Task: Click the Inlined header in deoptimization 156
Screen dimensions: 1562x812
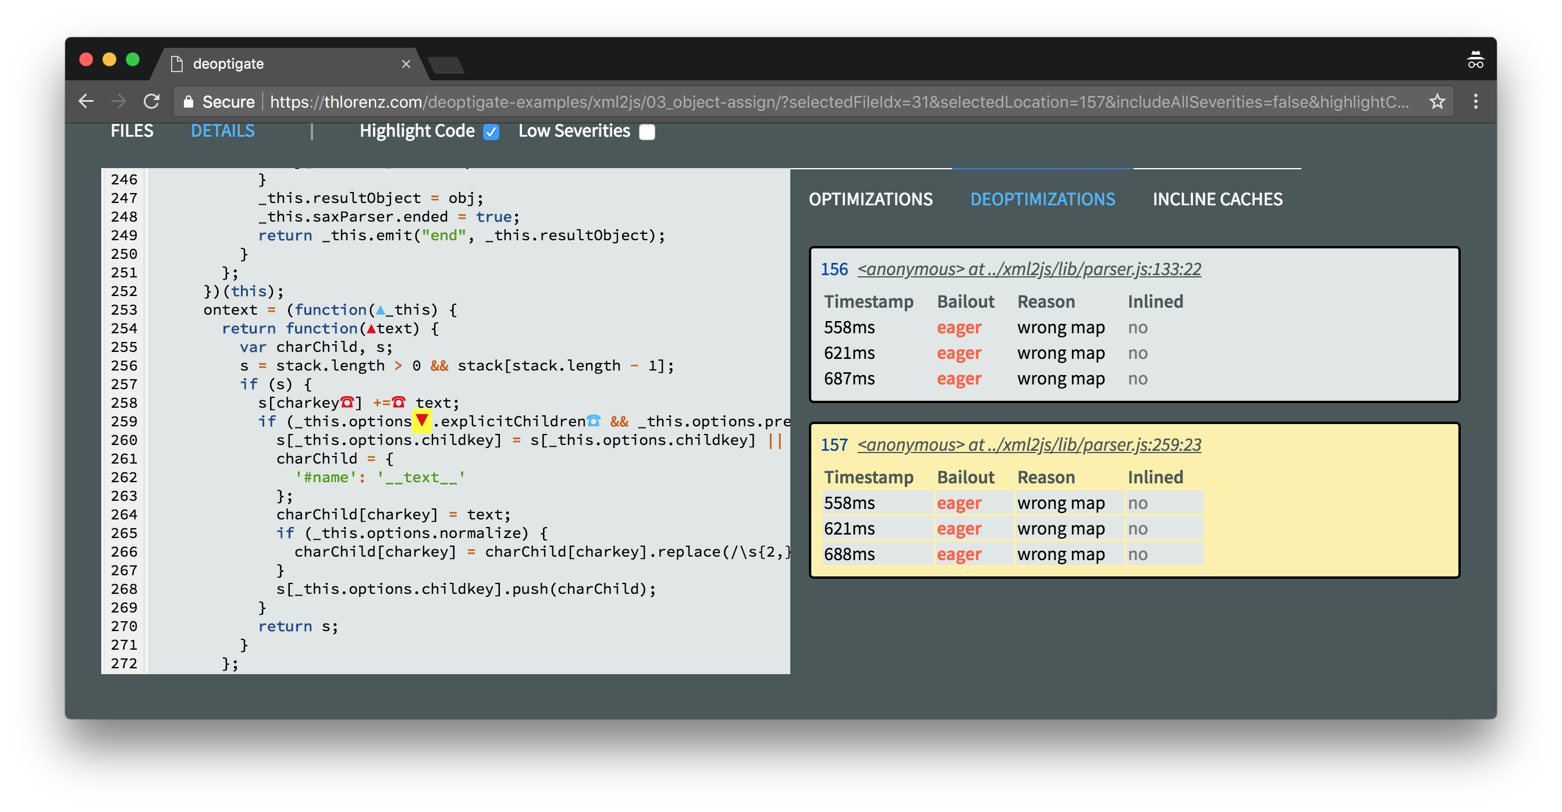Action: pyautogui.click(x=1155, y=301)
